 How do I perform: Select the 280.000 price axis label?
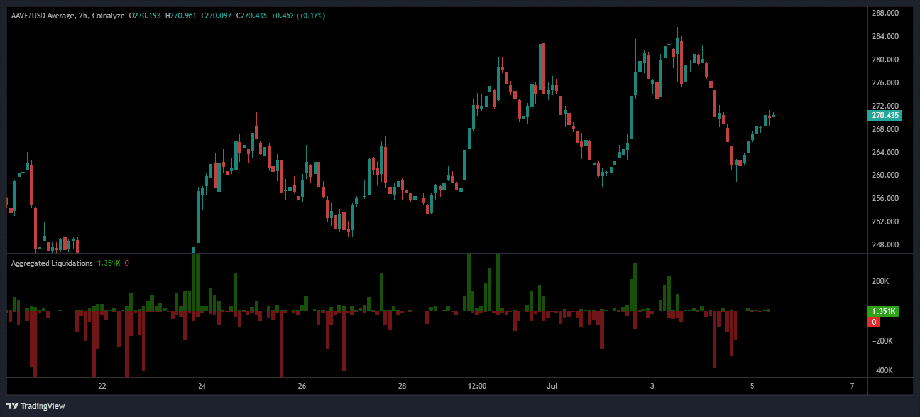coord(885,60)
